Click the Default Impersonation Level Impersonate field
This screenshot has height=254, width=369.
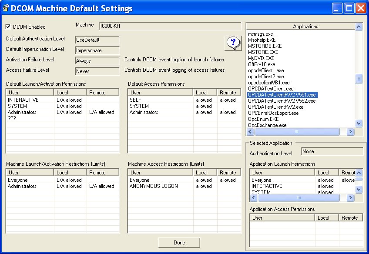tap(97, 50)
